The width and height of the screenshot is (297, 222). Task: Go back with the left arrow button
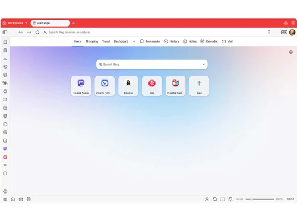[x=21, y=32]
